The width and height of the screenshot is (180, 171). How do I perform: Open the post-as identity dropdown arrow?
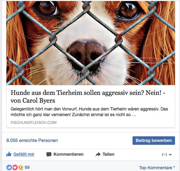[x=170, y=155]
